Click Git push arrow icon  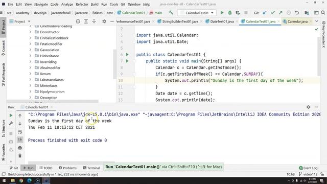281,13
